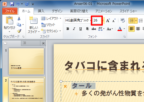144x102 pixels.
Task: Center align the text
Action: (x=138, y=29)
